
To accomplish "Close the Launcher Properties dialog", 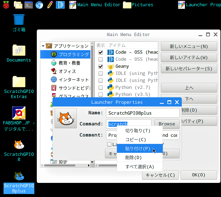I will (177, 102).
